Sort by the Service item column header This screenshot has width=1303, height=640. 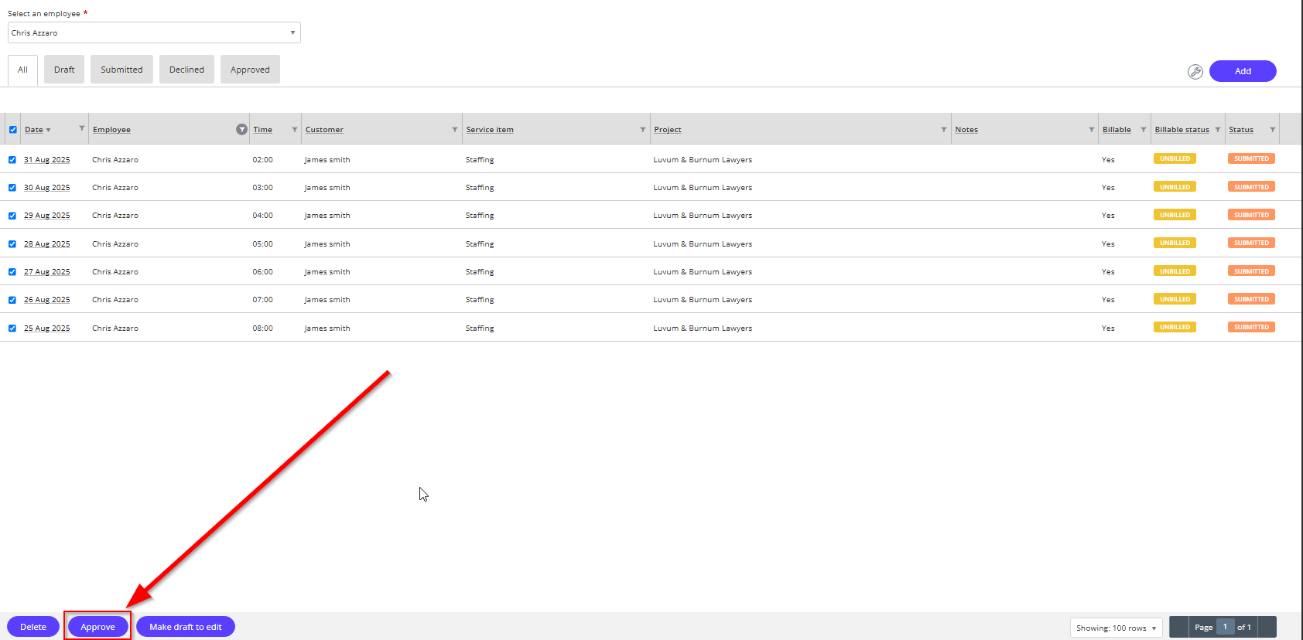coord(490,130)
